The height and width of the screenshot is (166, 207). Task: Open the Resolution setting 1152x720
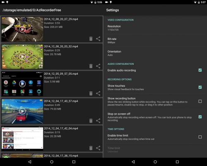[155, 28]
